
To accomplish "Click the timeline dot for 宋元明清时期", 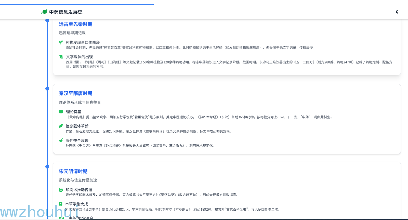I will pos(47,167).
